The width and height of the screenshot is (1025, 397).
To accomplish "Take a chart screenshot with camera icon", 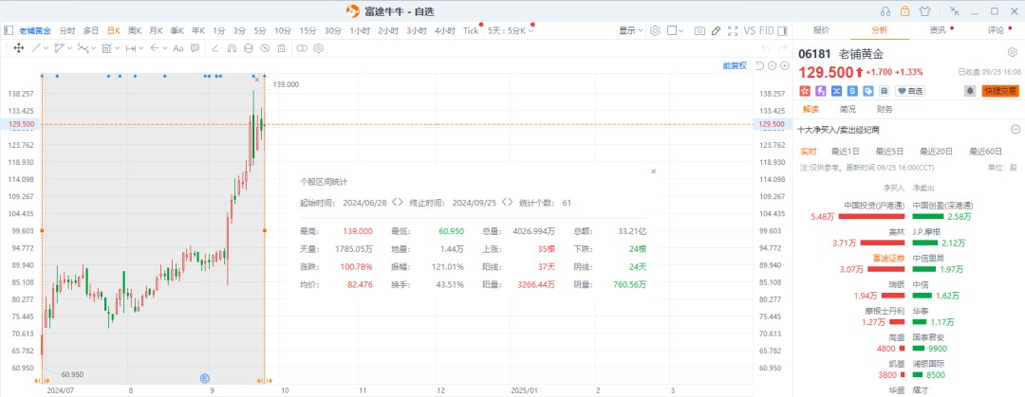I will coord(699,30).
